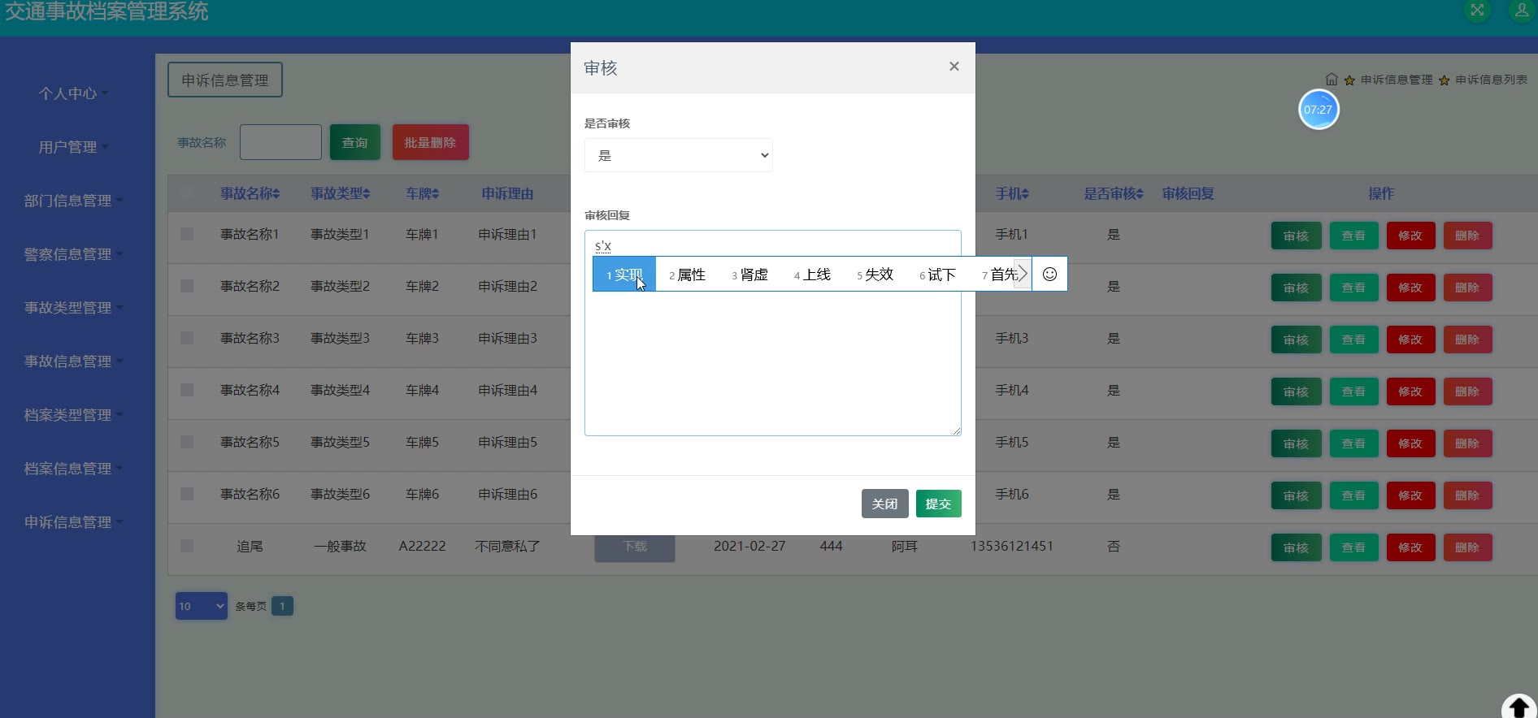This screenshot has width=1538, height=718.
Task: Choose IME candidate 2 属性
Action: pyautogui.click(x=687, y=275)
